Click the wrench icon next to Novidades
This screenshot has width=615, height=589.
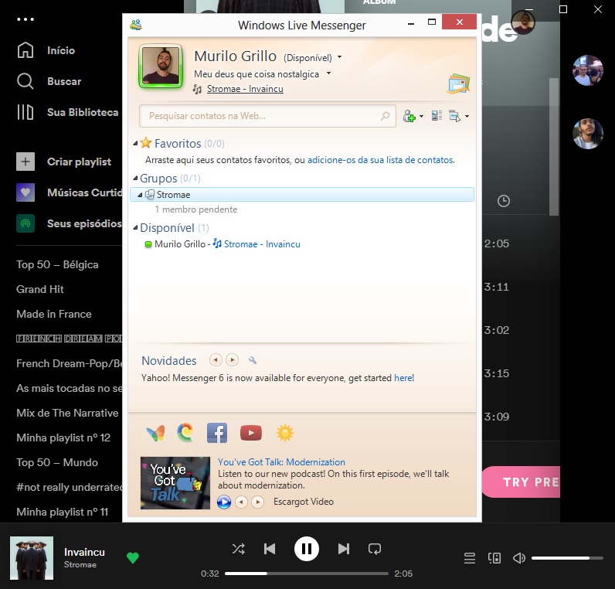click(252, 360)
